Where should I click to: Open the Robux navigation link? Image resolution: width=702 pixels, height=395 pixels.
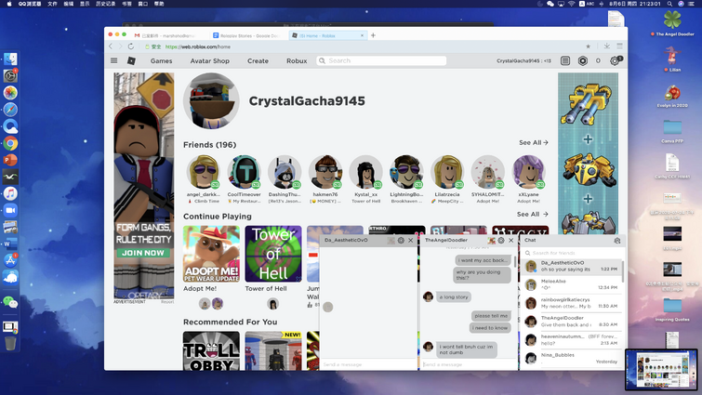coord(297,60)
